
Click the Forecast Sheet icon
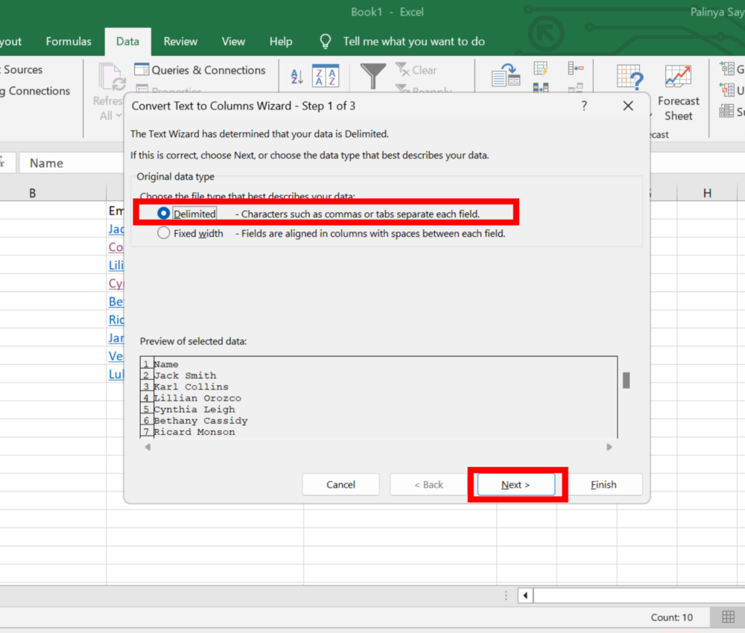[x=678, y=75]
